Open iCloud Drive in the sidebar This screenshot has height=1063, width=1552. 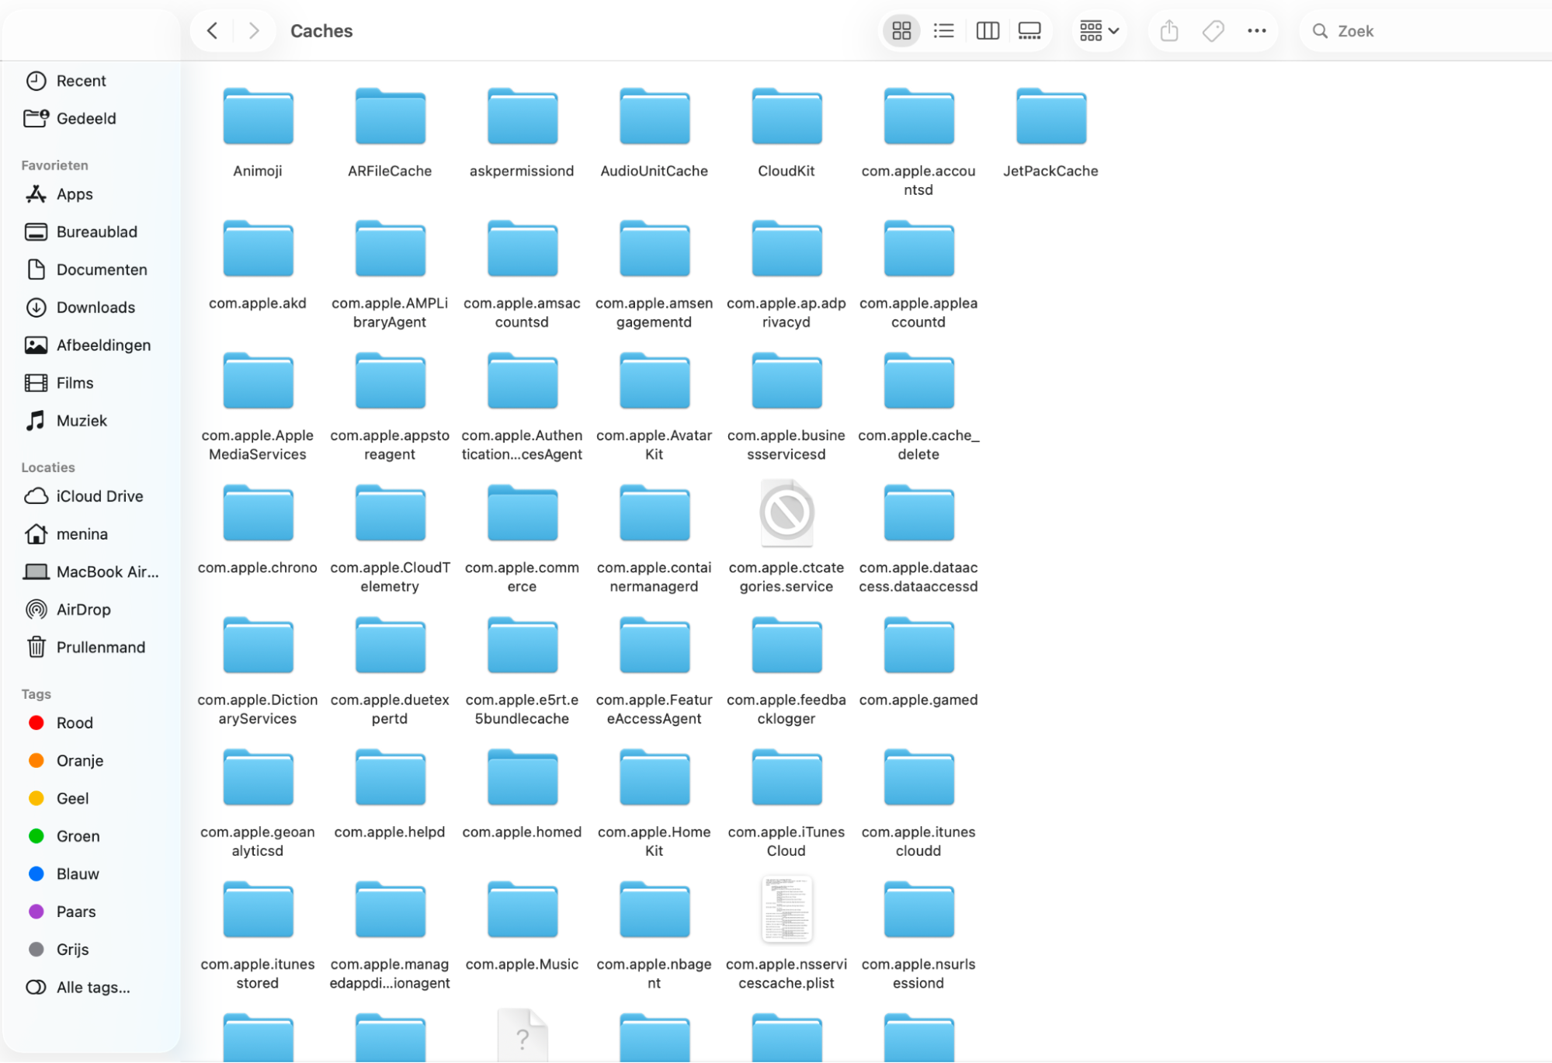click(x=99, y=496)
